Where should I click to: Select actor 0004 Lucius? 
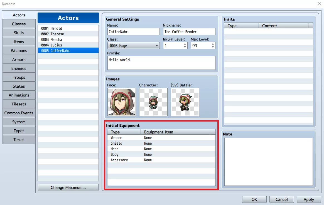[x=68, y=45]
